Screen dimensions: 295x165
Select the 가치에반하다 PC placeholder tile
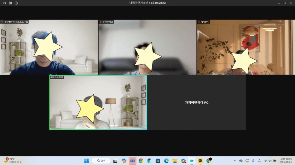[x=196, y=103]
